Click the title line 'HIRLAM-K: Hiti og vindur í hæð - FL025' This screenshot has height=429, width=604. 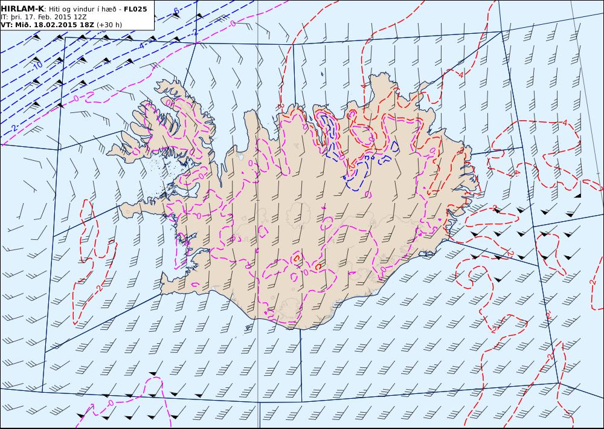tap(74, 9)
